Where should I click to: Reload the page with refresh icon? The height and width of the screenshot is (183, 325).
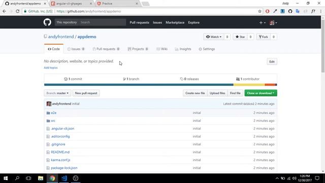pyautogui.click(x=18, y=11)
